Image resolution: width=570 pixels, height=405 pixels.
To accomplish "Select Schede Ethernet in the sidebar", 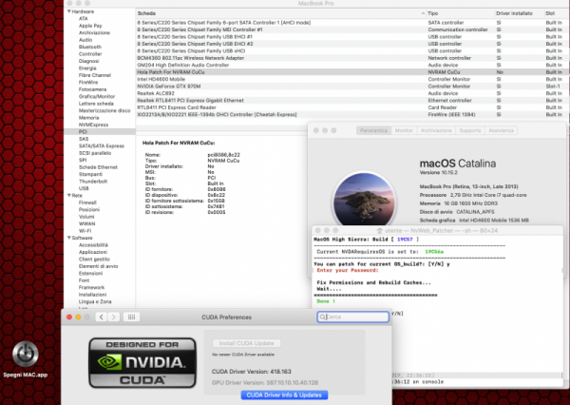I will 98,167.
